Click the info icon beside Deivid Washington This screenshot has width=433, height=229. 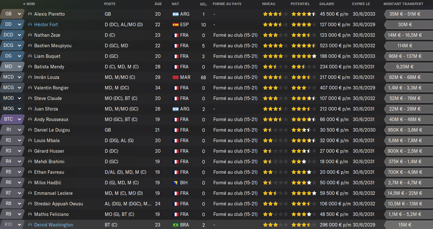(x=30, y=225)
